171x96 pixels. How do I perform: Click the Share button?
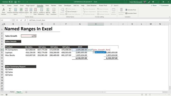[x=154, y=5]
